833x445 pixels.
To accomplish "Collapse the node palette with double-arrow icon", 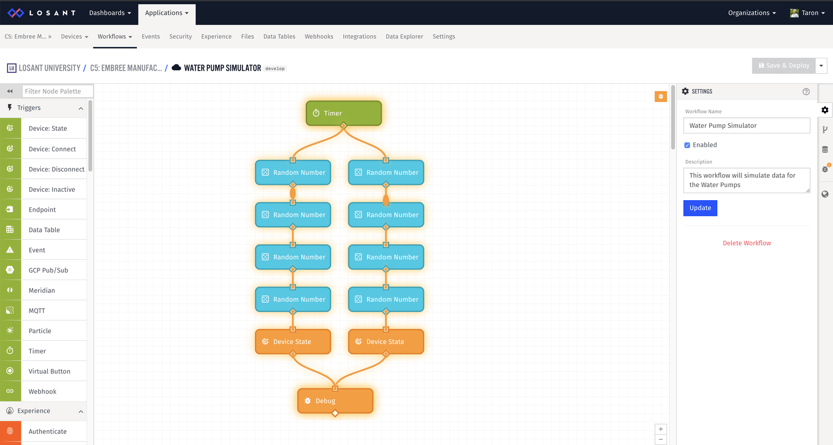I will (x=10, y=91).
